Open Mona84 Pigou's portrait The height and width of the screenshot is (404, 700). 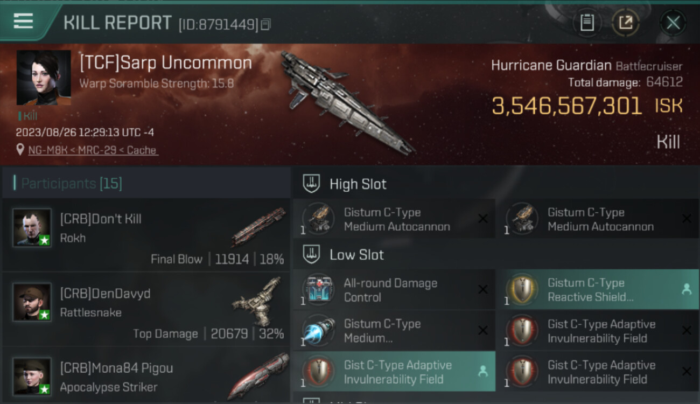[x=32, y=377]
